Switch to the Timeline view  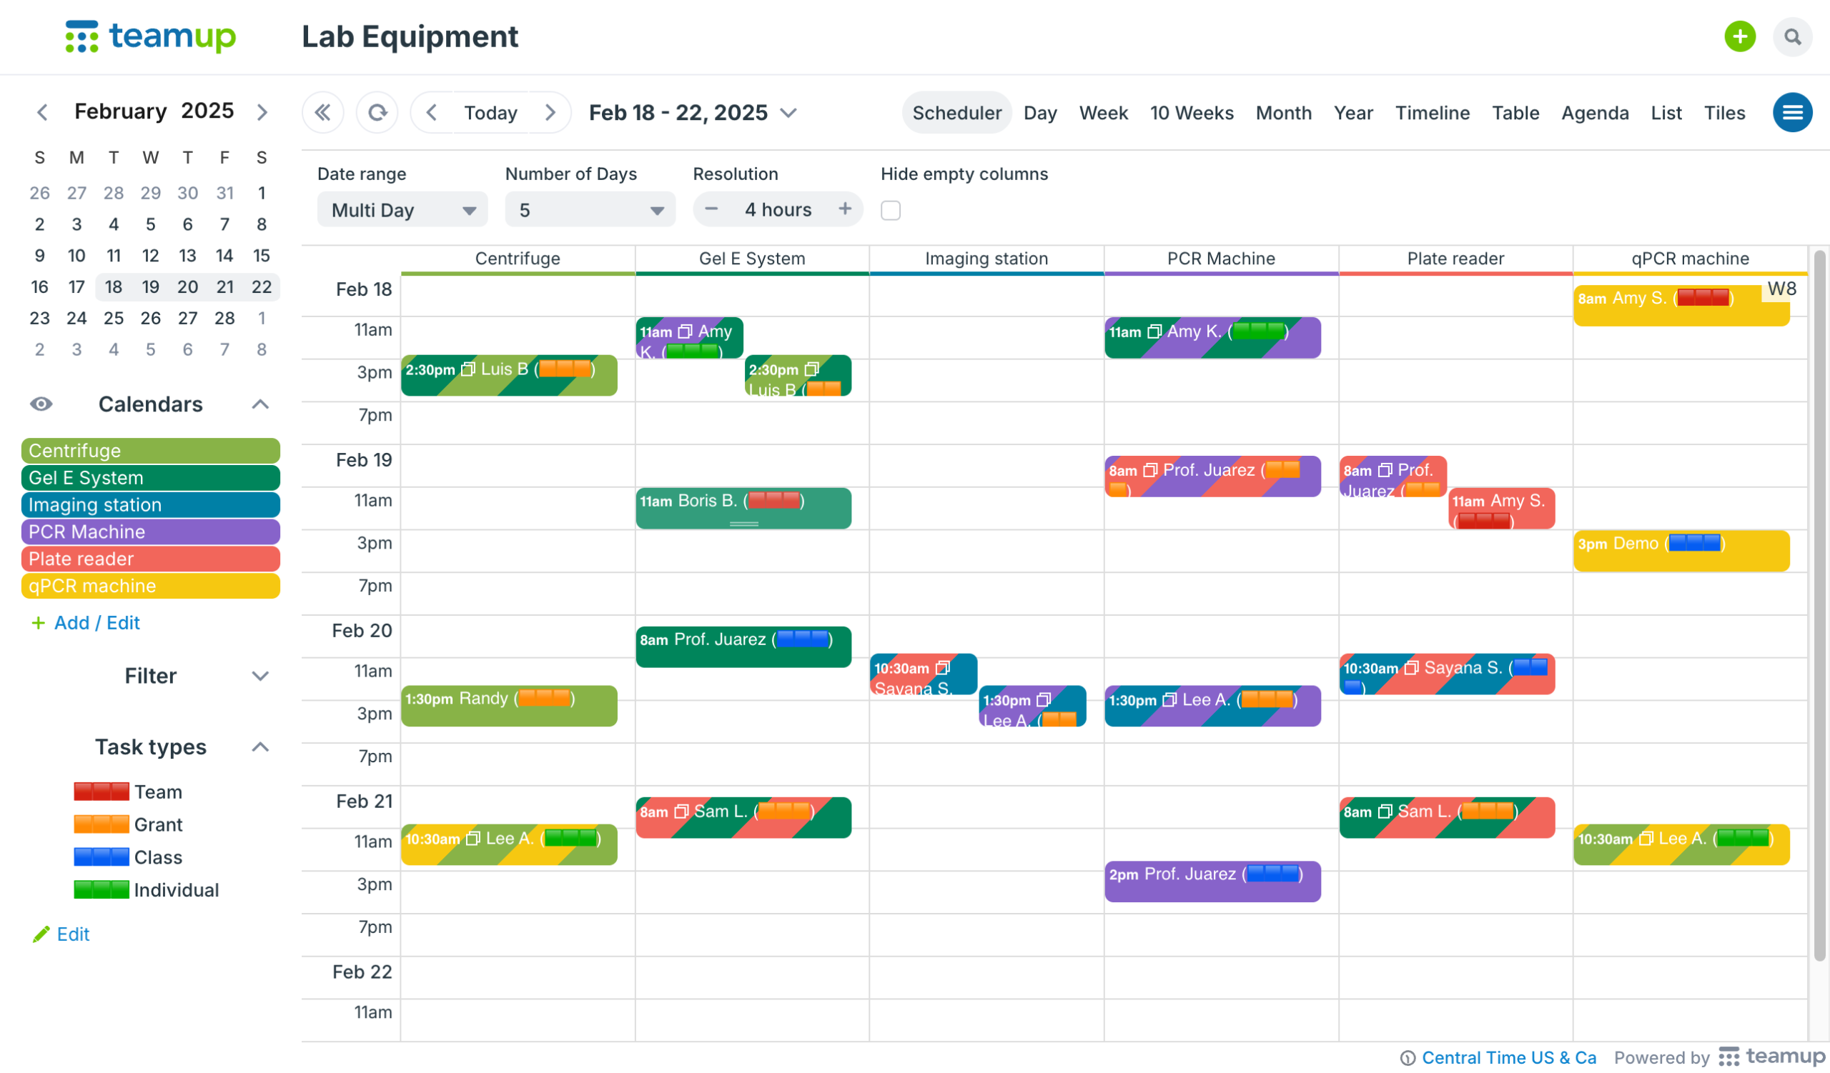coord(1432,113)
